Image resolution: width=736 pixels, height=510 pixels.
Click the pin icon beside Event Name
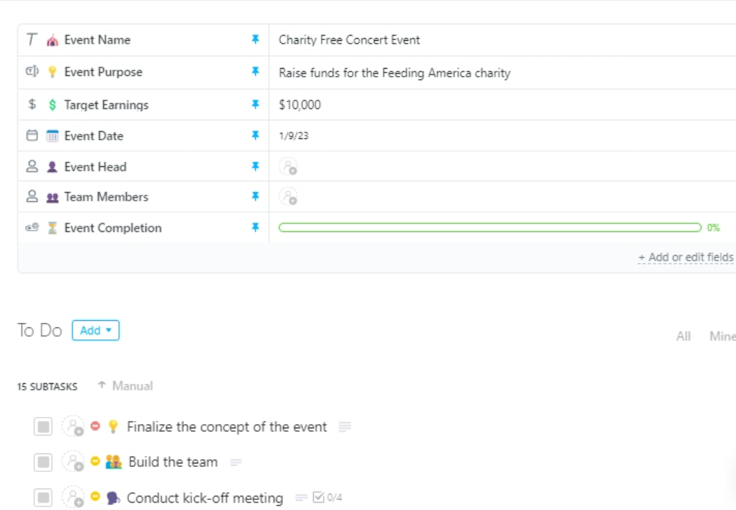[255, 39]
